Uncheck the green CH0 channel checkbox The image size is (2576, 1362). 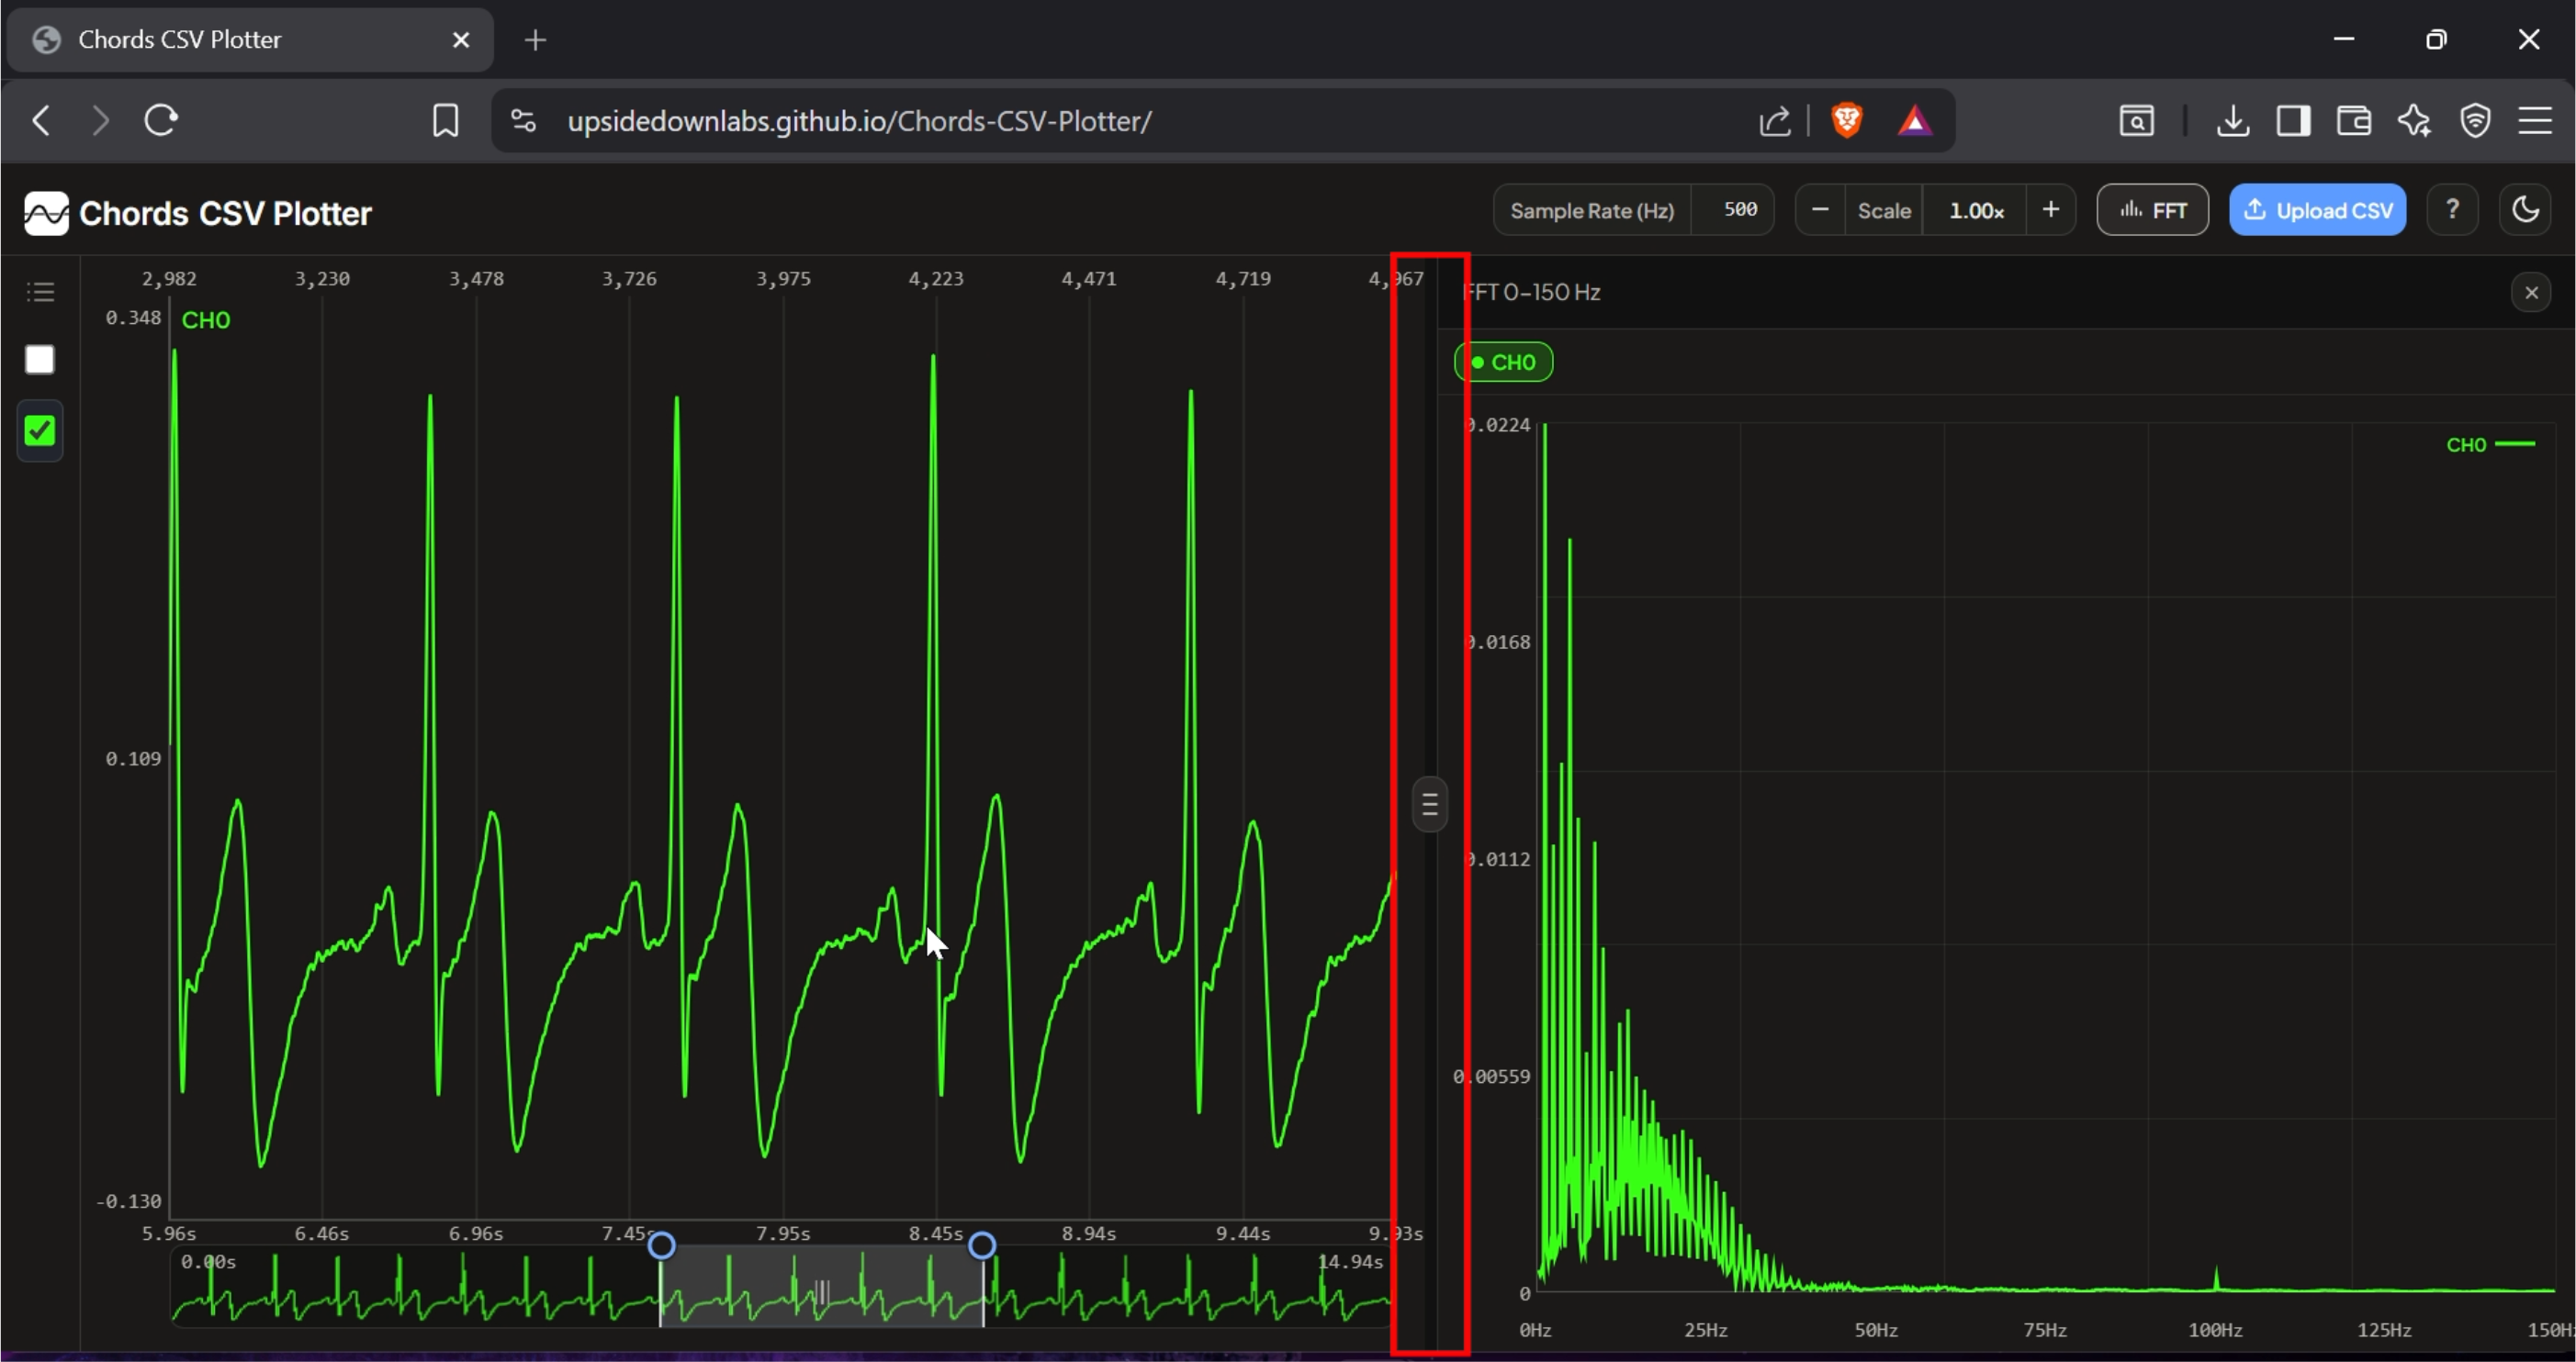tap(40, 430)
